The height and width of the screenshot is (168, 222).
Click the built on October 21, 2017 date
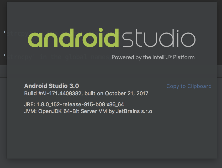coord(117,93)
